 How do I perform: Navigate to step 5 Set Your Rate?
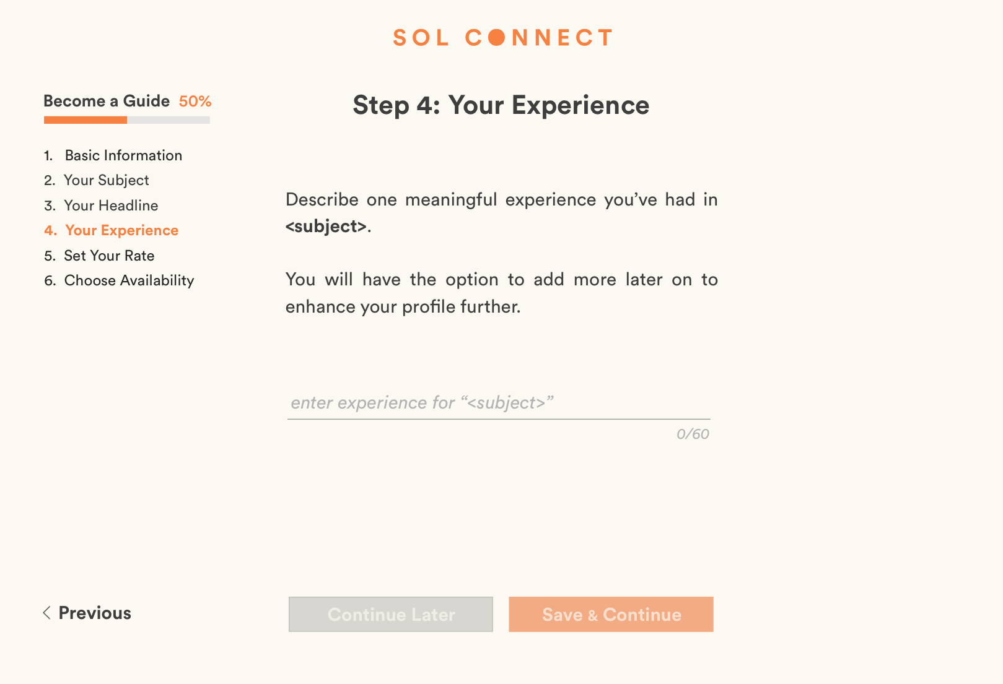[109, 256]
